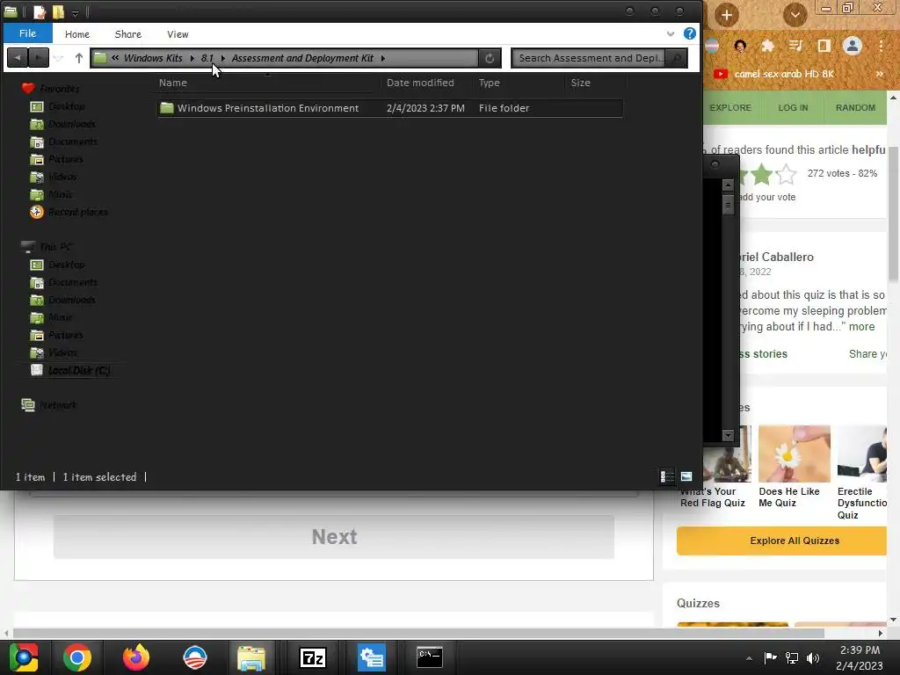Open the Command Prompt taskbar icon
This screenshot has height=675, width=900.
tap(429, 657)
